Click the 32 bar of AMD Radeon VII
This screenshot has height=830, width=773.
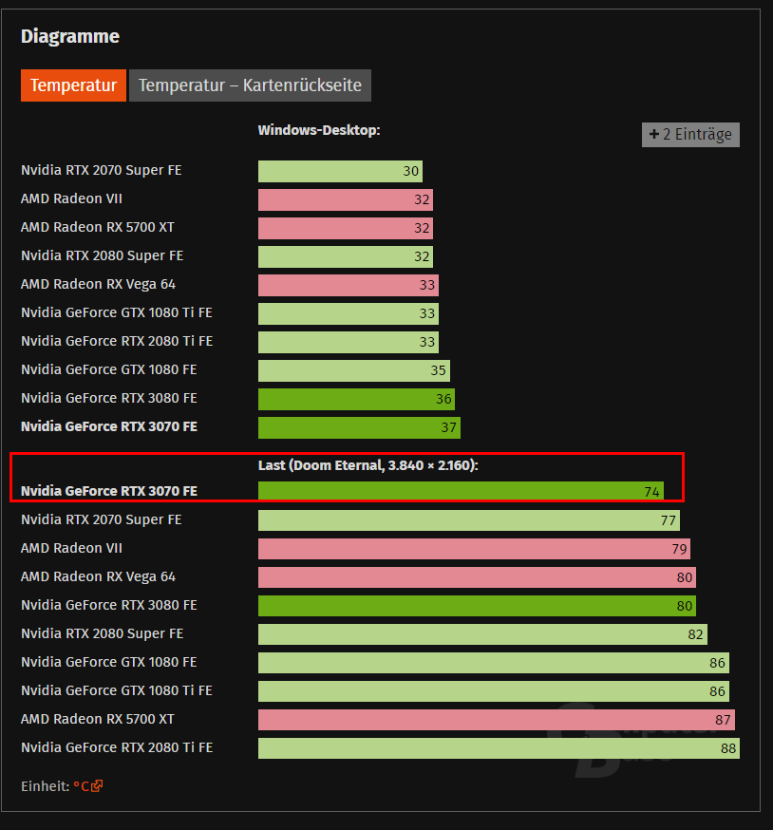point(346,200)
